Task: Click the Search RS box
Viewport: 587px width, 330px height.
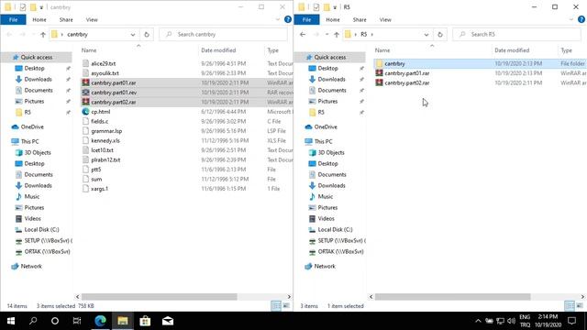Action: 516,35
